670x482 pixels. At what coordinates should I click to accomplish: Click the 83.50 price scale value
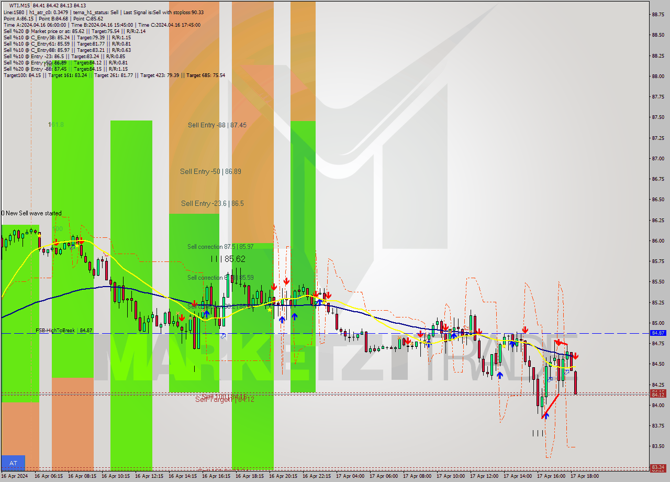[x=658, y=446]
